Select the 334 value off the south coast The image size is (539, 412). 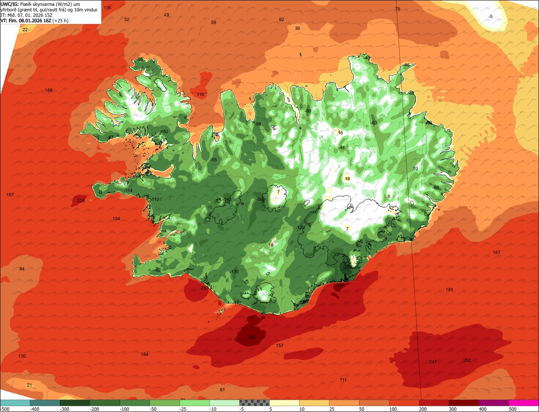point(340,285)
